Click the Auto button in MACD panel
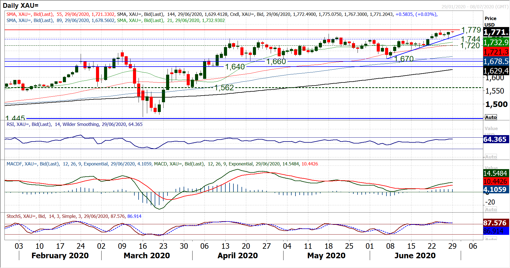Screen dimensions: 510x268 (491, 209)
